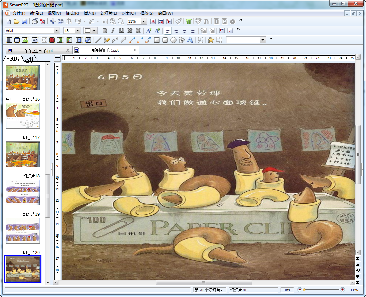This screenshot has height=297, width=366.
Task: Click the fill color swatch box
Action: pos(88,31)
